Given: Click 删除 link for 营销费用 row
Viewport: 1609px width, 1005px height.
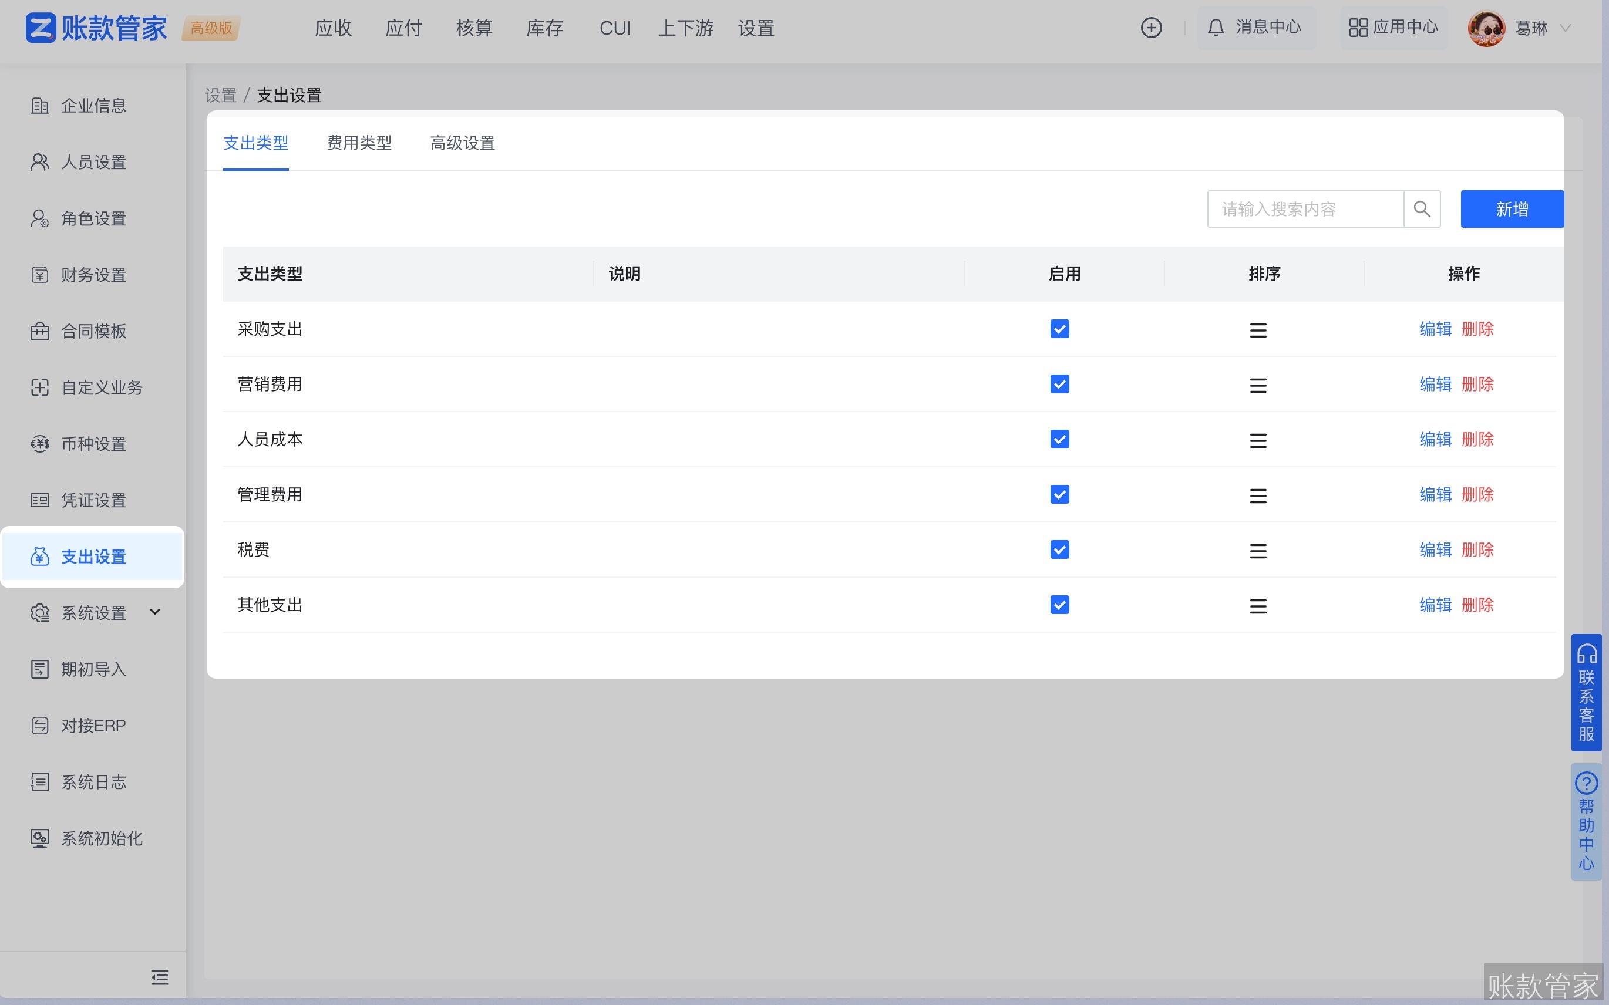Looking at the screenshot, I should 1477,384.
